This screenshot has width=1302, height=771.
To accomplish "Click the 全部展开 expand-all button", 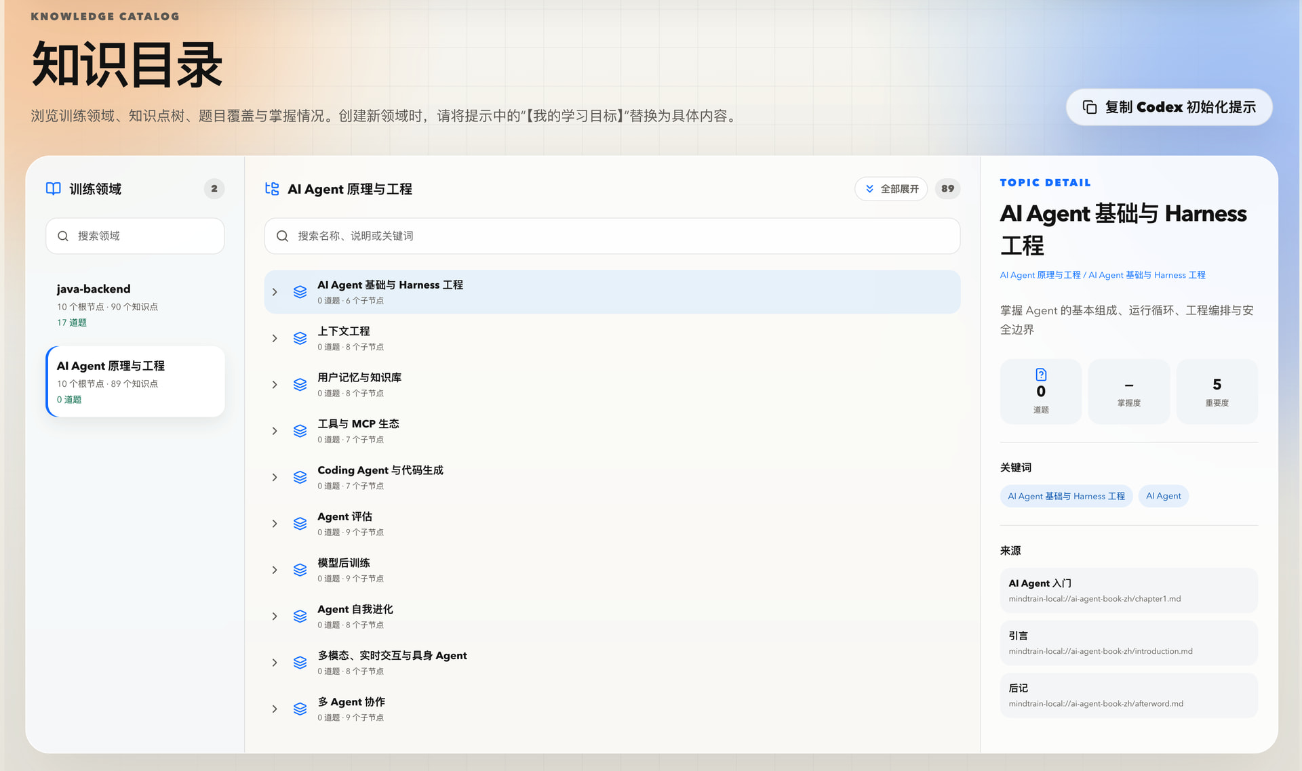I will point(891,189).
